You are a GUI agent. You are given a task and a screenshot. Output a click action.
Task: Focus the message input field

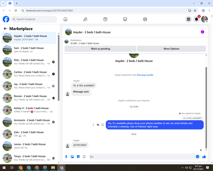(x=142, y=157)
